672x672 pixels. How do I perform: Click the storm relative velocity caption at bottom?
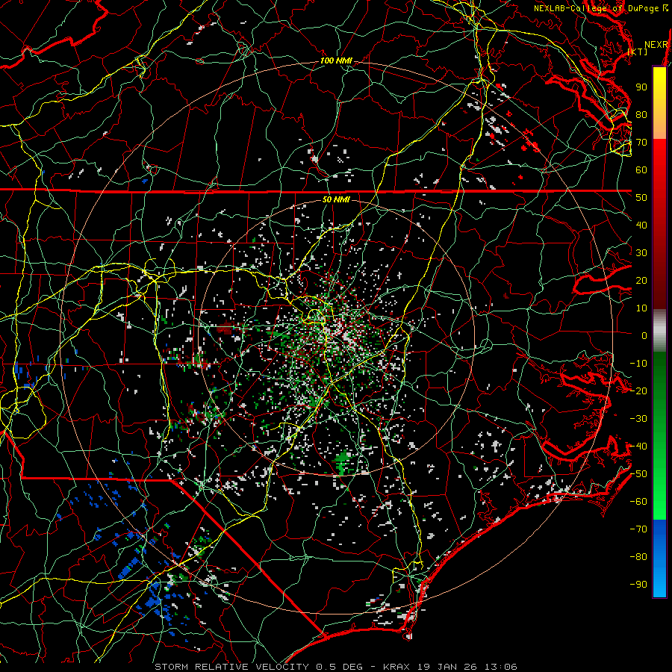pos(336,667)
